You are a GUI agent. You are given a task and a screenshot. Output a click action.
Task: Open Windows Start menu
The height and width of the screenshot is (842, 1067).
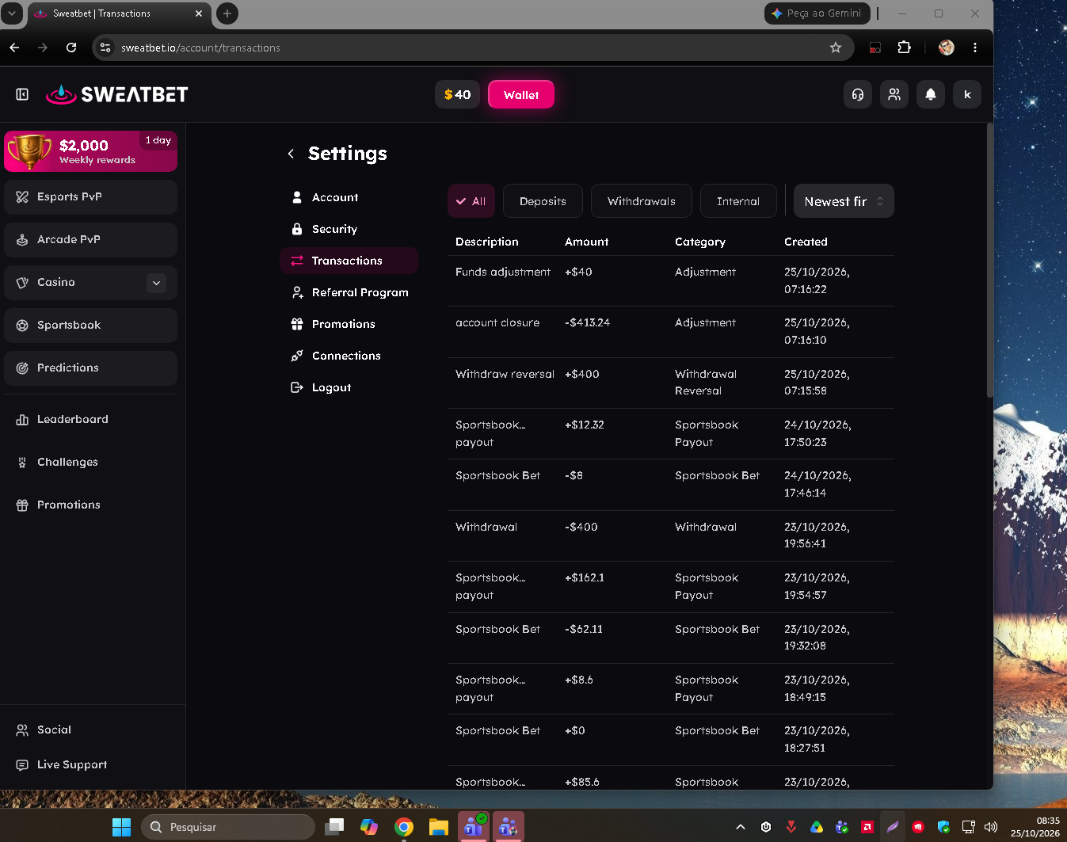click(121, 827)
